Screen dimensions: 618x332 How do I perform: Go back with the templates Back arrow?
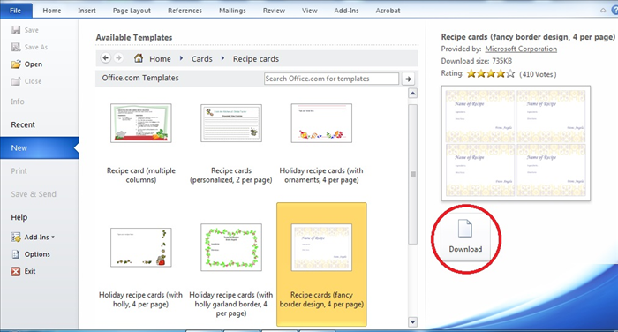[x=105, y=58]
